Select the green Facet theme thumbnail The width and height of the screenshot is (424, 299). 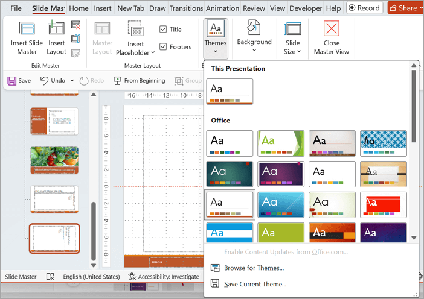[x=281, y=143]
